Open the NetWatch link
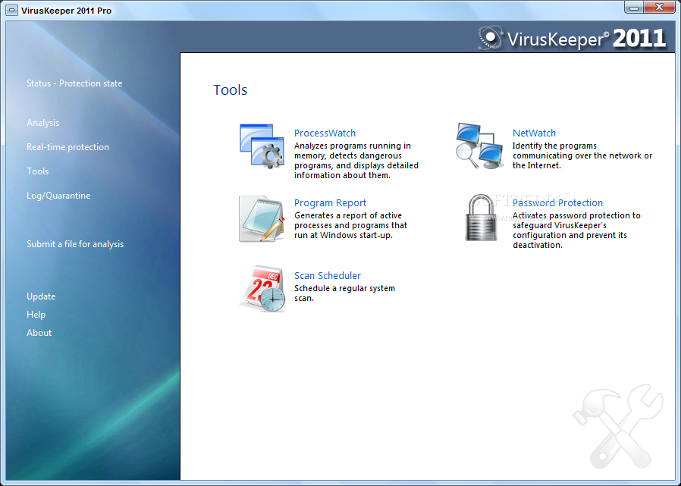Image resolution: width=681 pixels, height=486 pixels. click(534, 133)
